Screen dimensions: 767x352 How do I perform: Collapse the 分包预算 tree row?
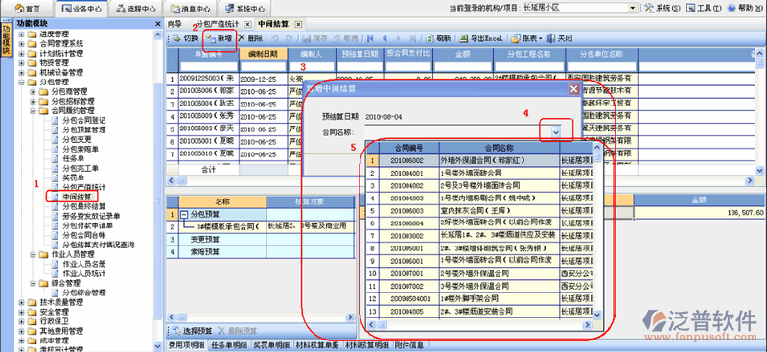(184, 215)
